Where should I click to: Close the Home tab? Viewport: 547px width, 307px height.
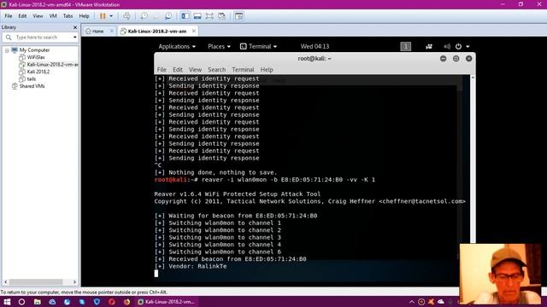[x=112, y=31]
